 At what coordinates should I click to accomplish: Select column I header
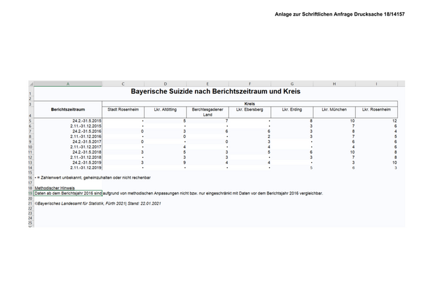click(x=376, y=84)
